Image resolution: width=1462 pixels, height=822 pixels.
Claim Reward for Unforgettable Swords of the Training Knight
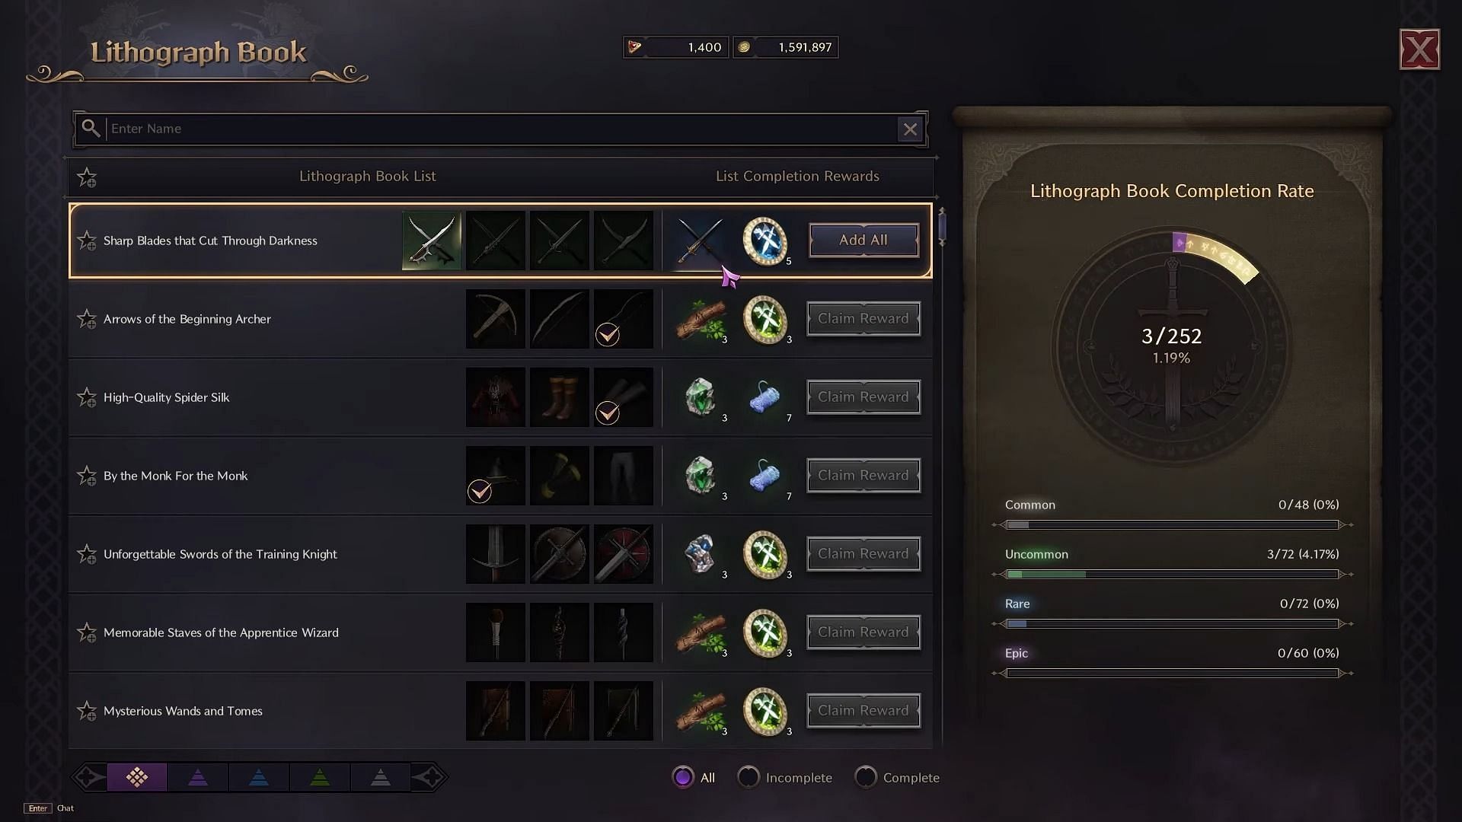pos(863,554)
